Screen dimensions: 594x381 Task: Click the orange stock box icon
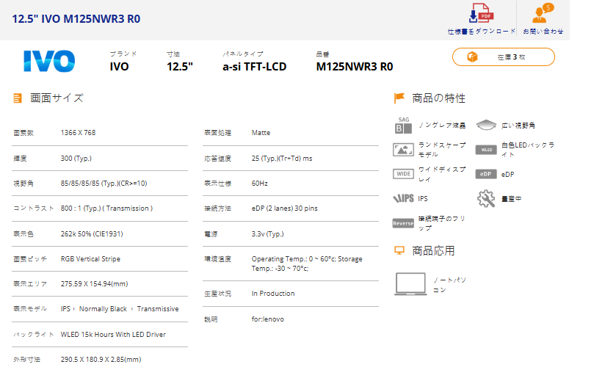click(x=472, y=57)
